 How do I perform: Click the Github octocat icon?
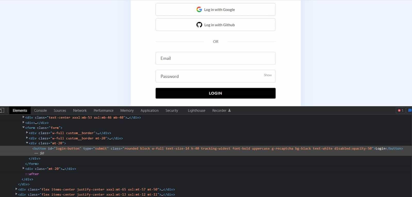[199, 25]
